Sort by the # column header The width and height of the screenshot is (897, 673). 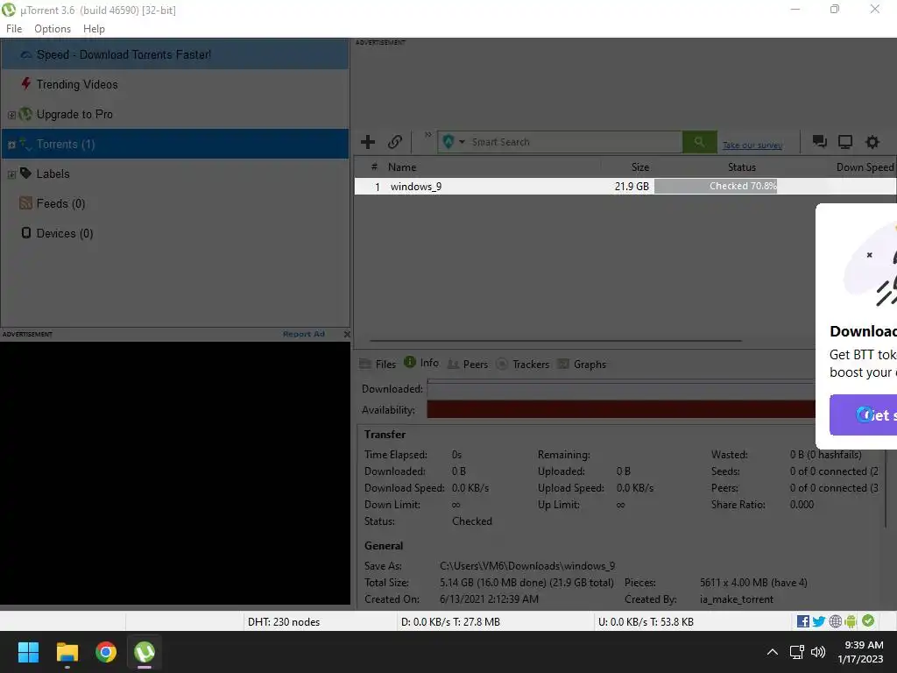(x=373, y=167)
